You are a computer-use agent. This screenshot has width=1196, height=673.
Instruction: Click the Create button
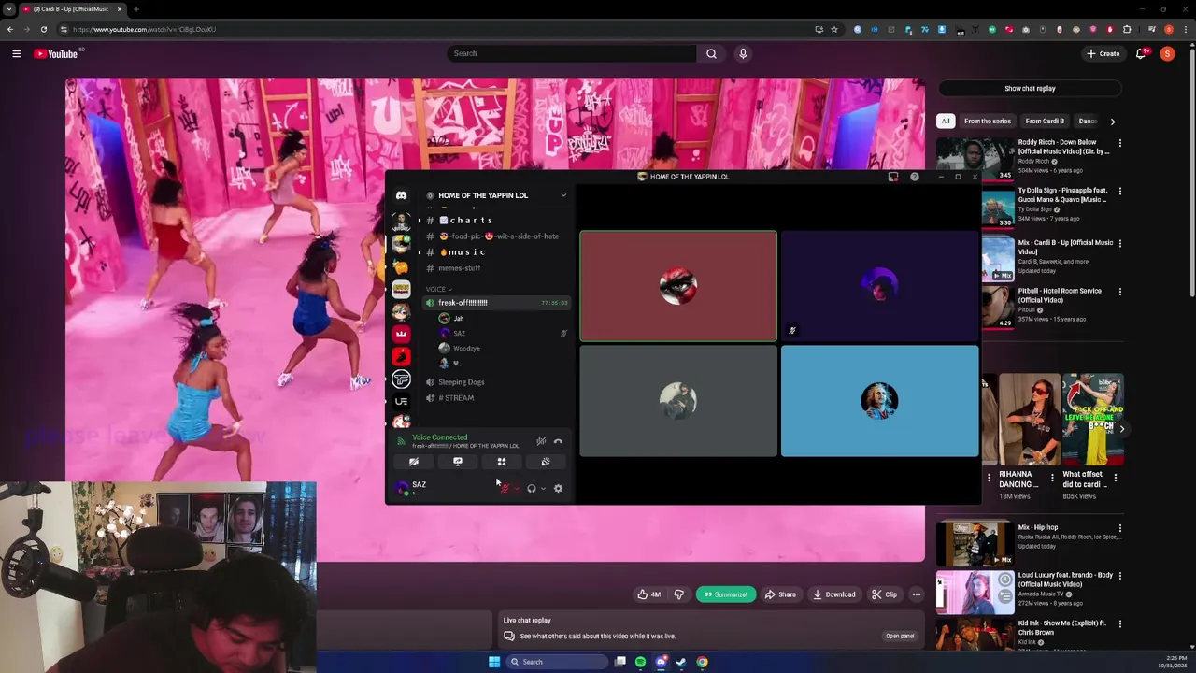pyautogui.click(x=1103, y=53)
